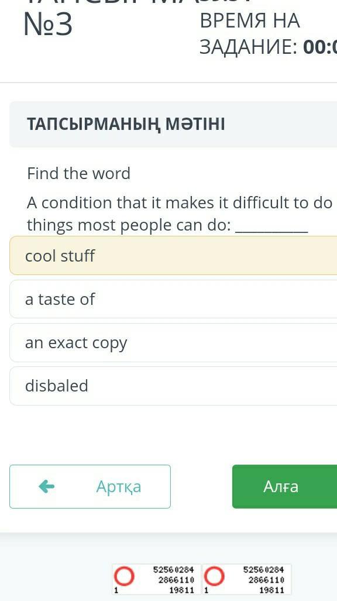The width and height of the screenshot is (337, 601).
Task: Click the 'Find the word' instruction
Action: click(x=78, y=173)
